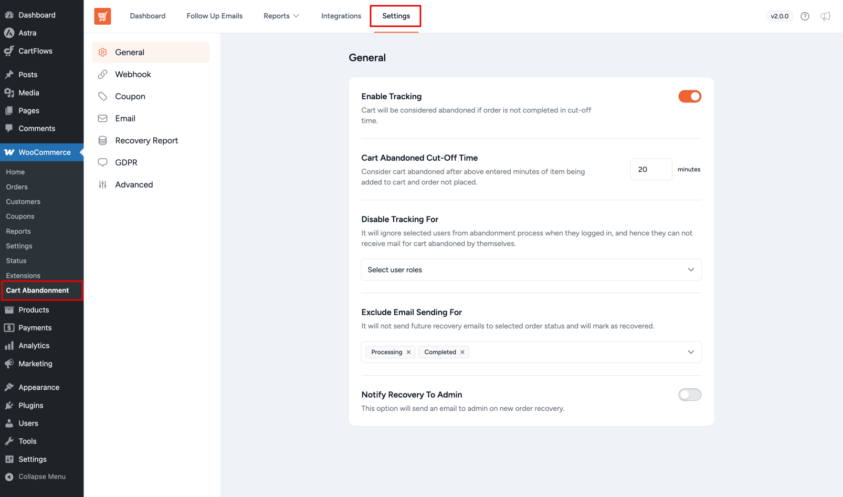Click the CartFlows logo icon
This screenshot has height=497, width=843.
point(9,51)
